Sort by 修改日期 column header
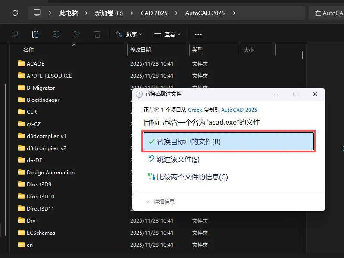 click(141, 50)
